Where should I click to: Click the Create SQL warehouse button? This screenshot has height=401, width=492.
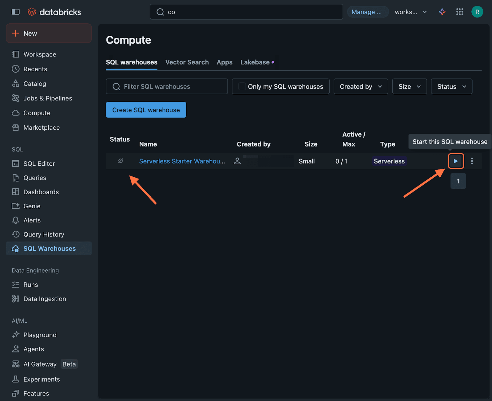pos(146,110)
